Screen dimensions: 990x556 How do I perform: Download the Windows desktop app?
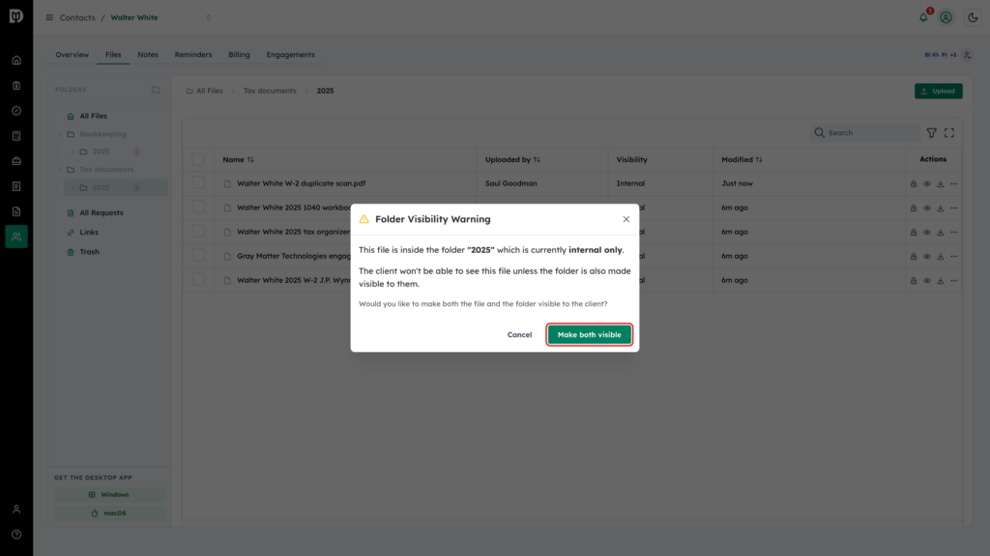109,495
